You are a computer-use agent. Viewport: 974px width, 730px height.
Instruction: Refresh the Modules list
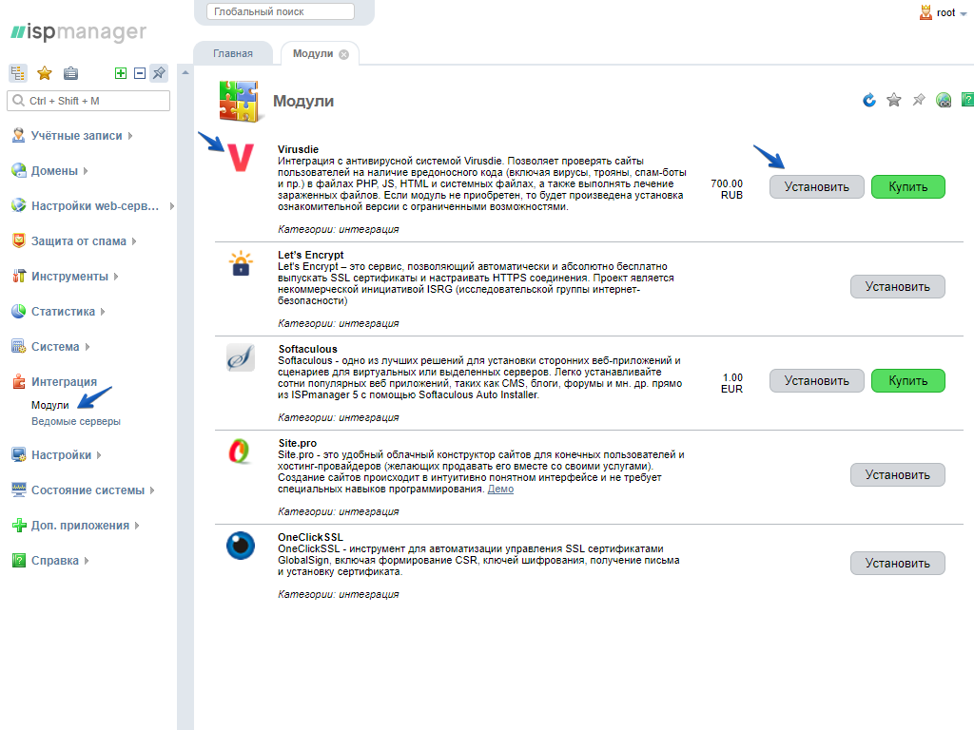(x=869, y=100)
